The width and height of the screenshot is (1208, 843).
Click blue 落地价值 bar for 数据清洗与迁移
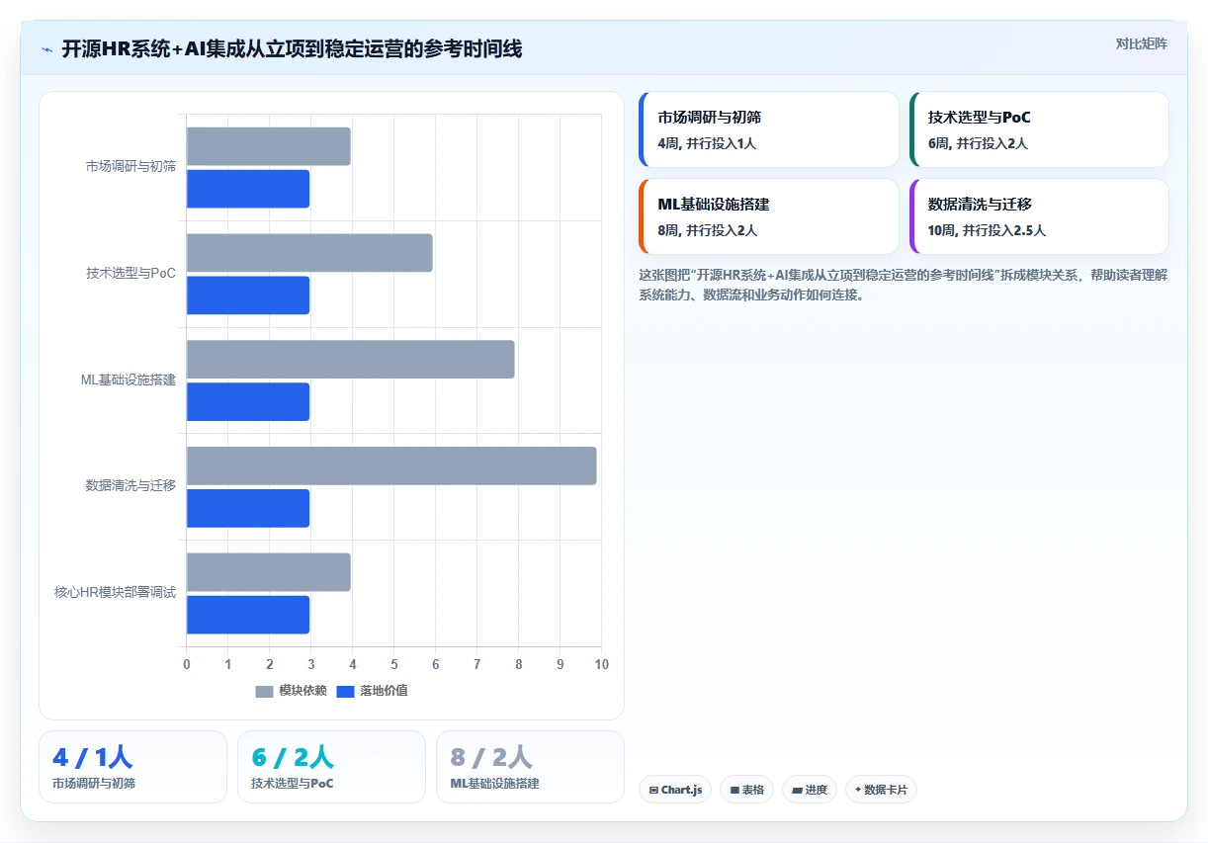(248, 508)
